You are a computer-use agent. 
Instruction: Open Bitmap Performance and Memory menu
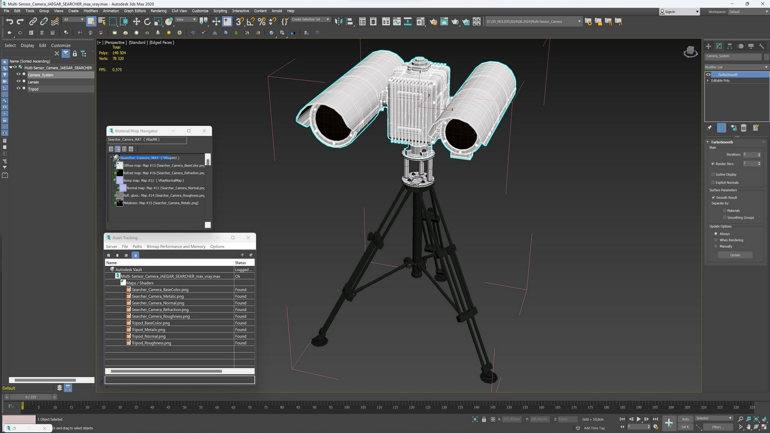(x=176, y=247)
